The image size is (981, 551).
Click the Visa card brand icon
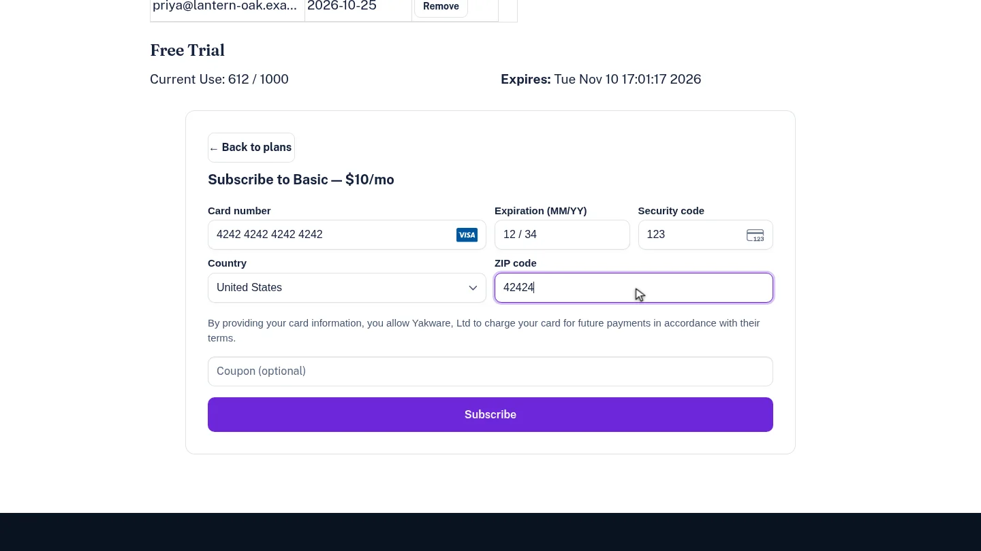467,235
